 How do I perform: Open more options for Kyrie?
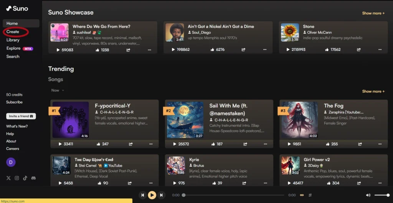coord(266,183)
